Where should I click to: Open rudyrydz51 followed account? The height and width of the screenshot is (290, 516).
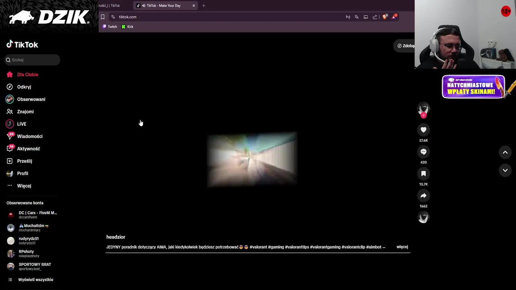(23, 240)
